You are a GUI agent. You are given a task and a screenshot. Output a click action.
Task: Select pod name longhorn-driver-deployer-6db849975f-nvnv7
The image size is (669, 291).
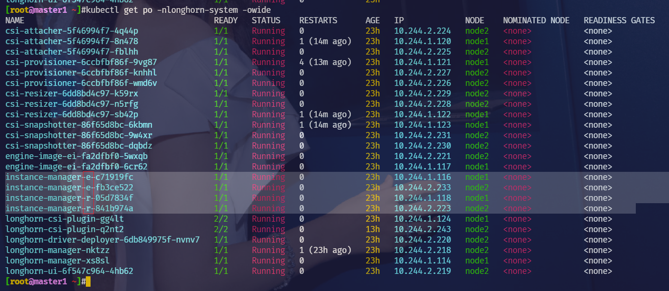click(x=102, y=240)
